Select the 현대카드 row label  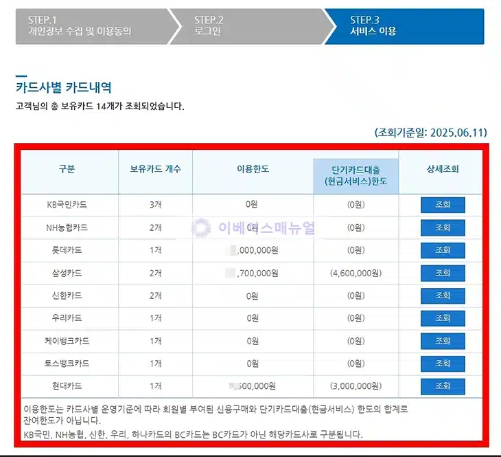[x=67, y=386]
